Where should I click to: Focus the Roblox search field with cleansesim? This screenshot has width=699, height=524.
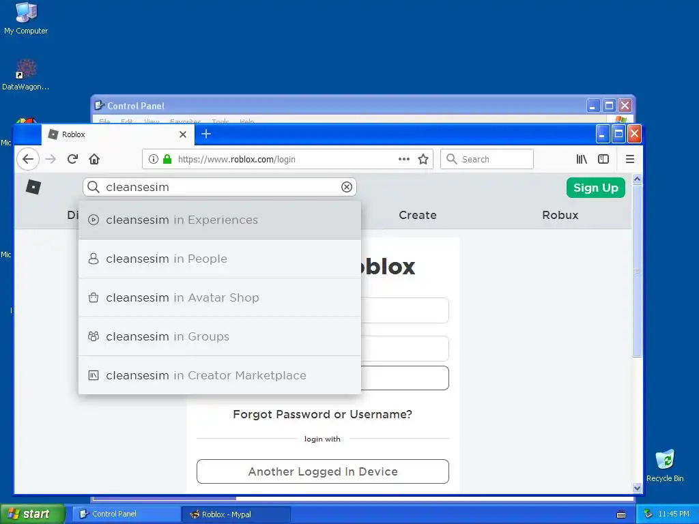[x=221, y=187]
